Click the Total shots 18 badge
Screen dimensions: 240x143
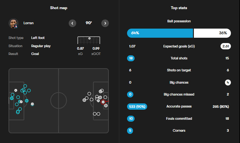coord(131,58)
